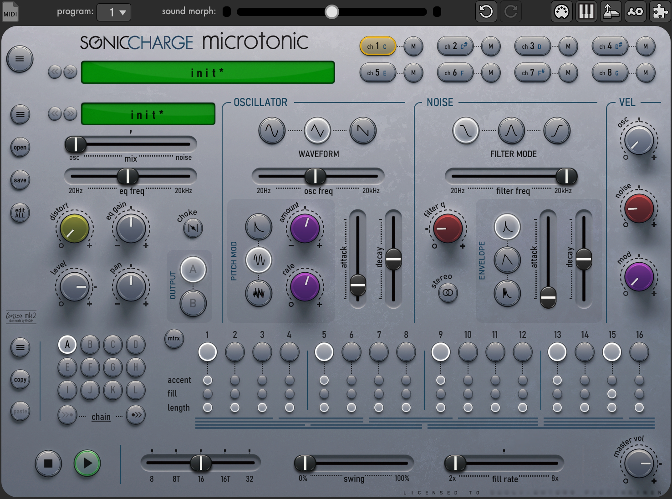
Task: Click the save button
Action: (20, 180)
